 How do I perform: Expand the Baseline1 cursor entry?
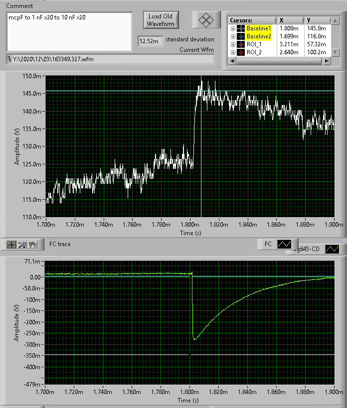[232, 28]
